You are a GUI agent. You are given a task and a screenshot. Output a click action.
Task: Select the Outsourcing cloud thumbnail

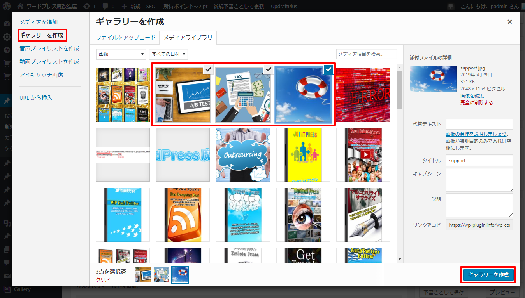point(243,155)
